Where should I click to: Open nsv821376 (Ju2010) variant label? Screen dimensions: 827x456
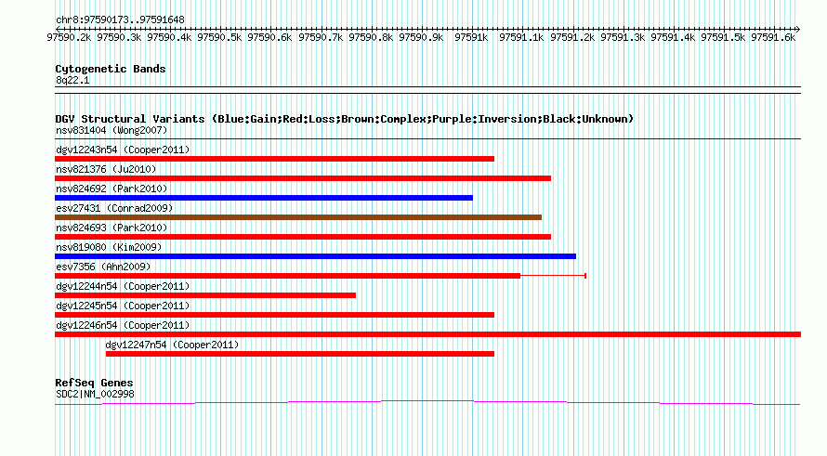(106, 169)
